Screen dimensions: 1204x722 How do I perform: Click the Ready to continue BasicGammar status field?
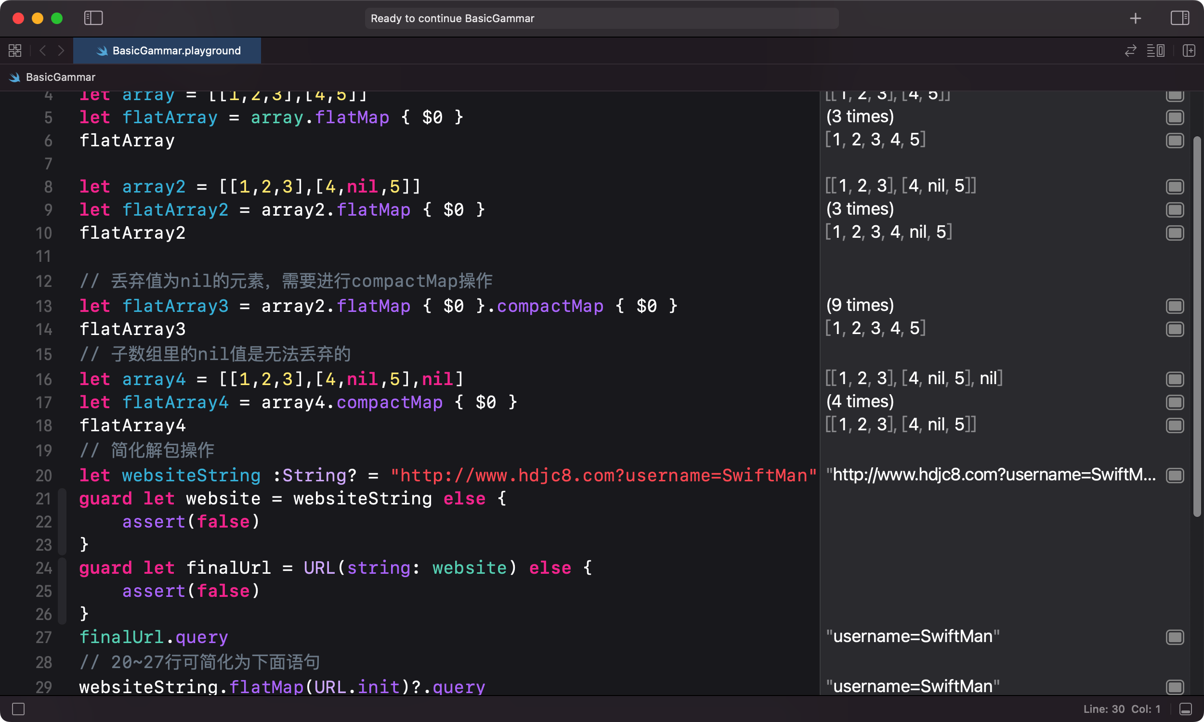point(602,18)
